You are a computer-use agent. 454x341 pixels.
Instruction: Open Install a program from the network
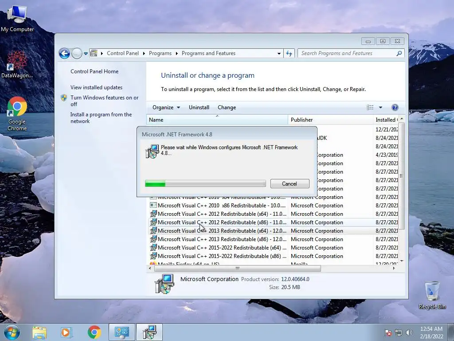(x=101, y=118)
